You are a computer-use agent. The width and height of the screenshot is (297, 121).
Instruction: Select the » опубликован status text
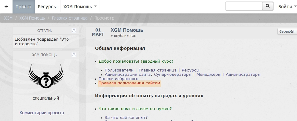coord(123,36)
